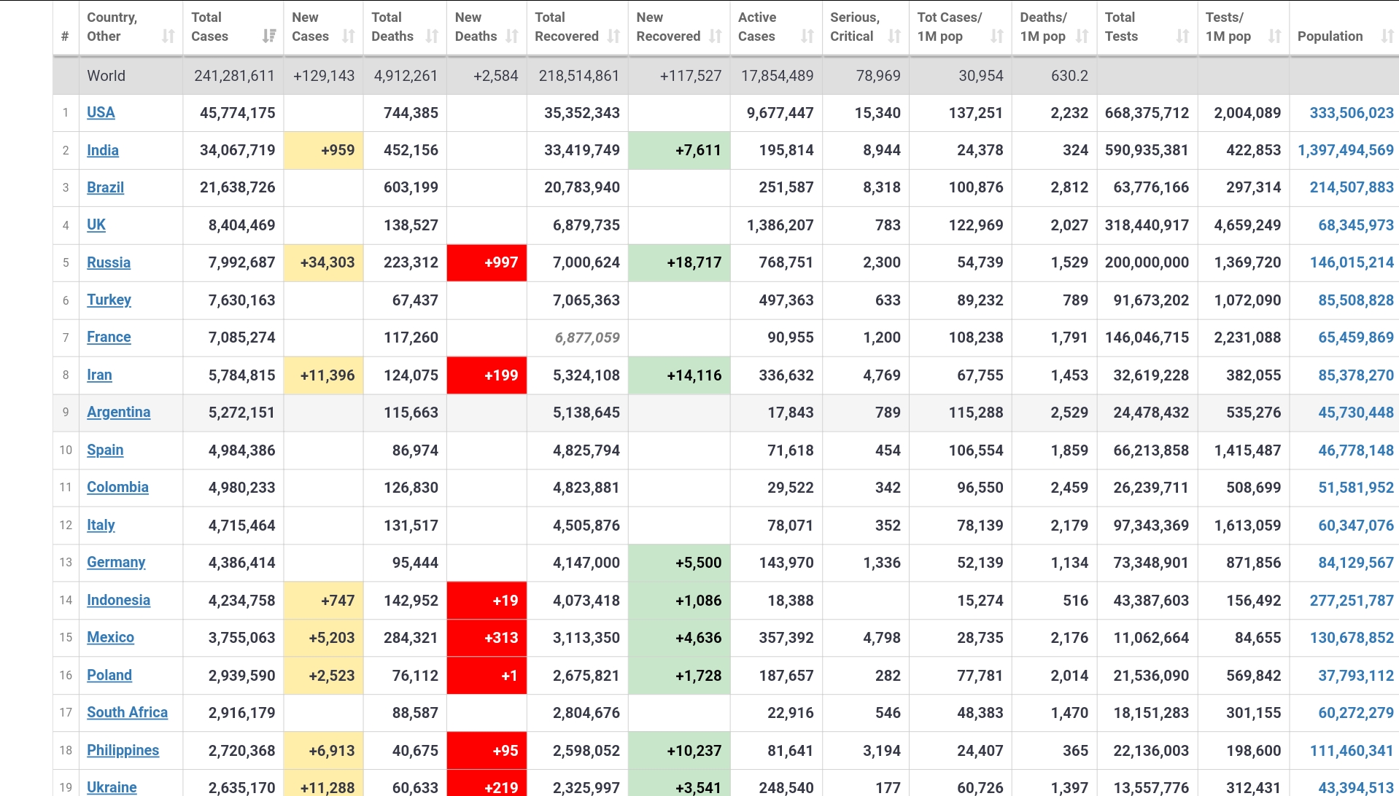
Task: Click the Colombia link
Action: click(x=117, y=487)
